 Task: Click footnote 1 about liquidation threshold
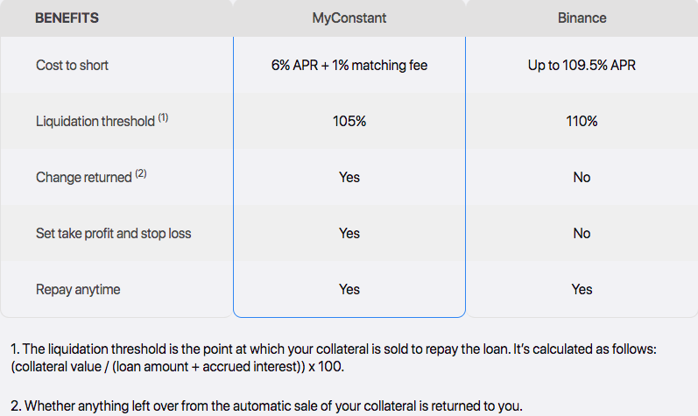click(x=334, y=357)
